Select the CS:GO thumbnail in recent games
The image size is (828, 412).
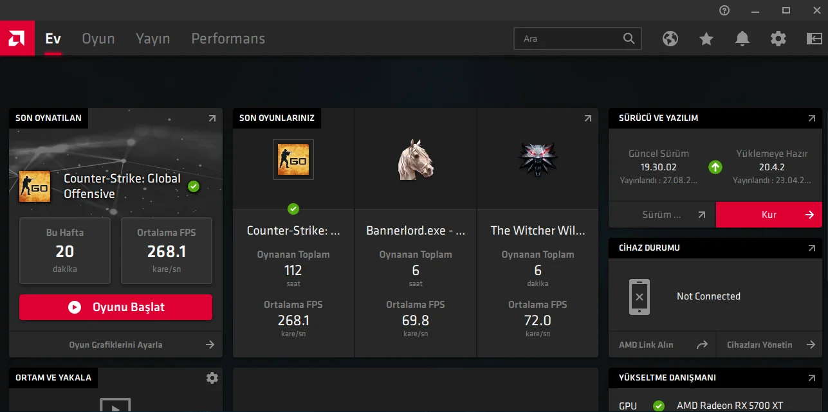click(293, 159)
